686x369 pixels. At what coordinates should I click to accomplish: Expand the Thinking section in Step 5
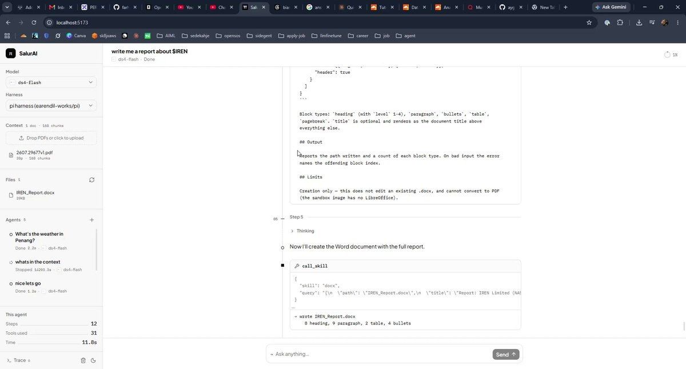tap(302, 231)
